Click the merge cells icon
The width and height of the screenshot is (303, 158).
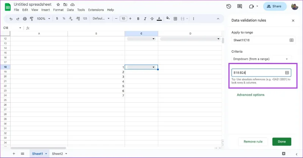pyautogui.click(x=183, y=19)
